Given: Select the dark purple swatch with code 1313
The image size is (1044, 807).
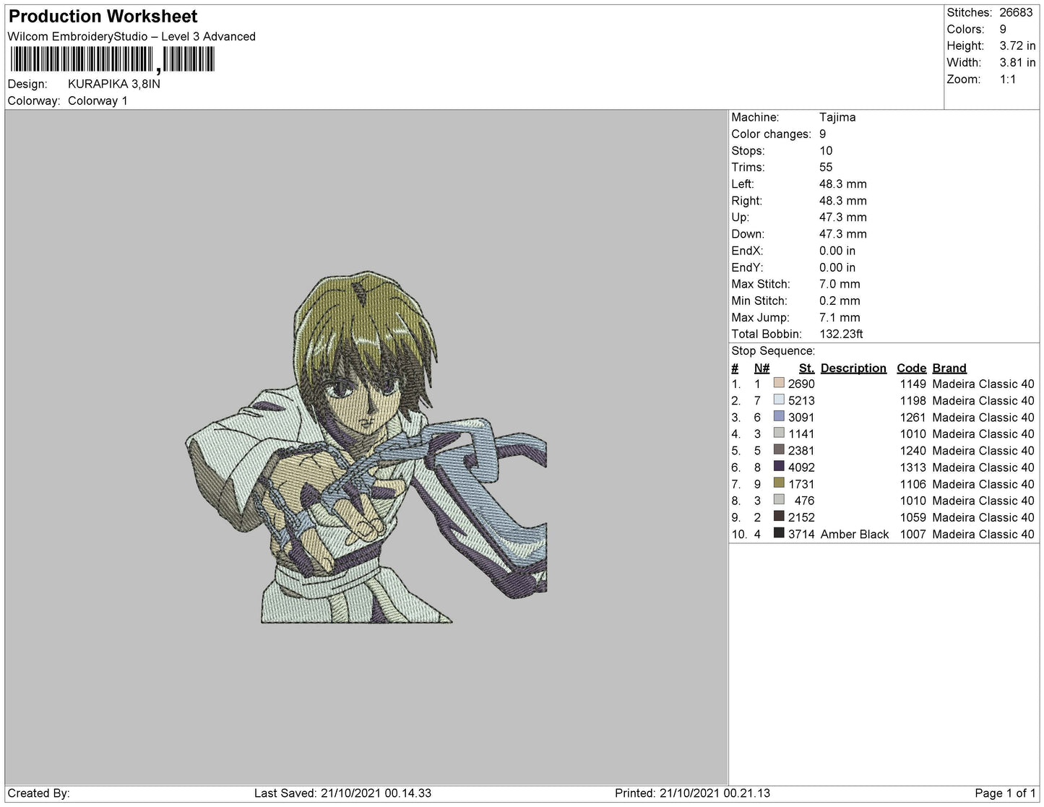Looking at the screenshot, I should click(779, 467).
